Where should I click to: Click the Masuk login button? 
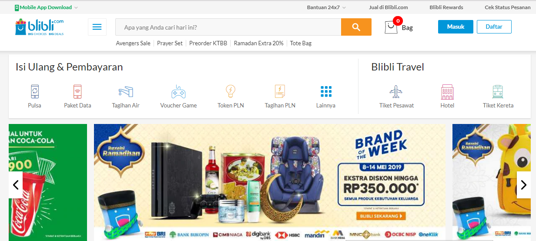pyautogui.click(x=456, y=27)
